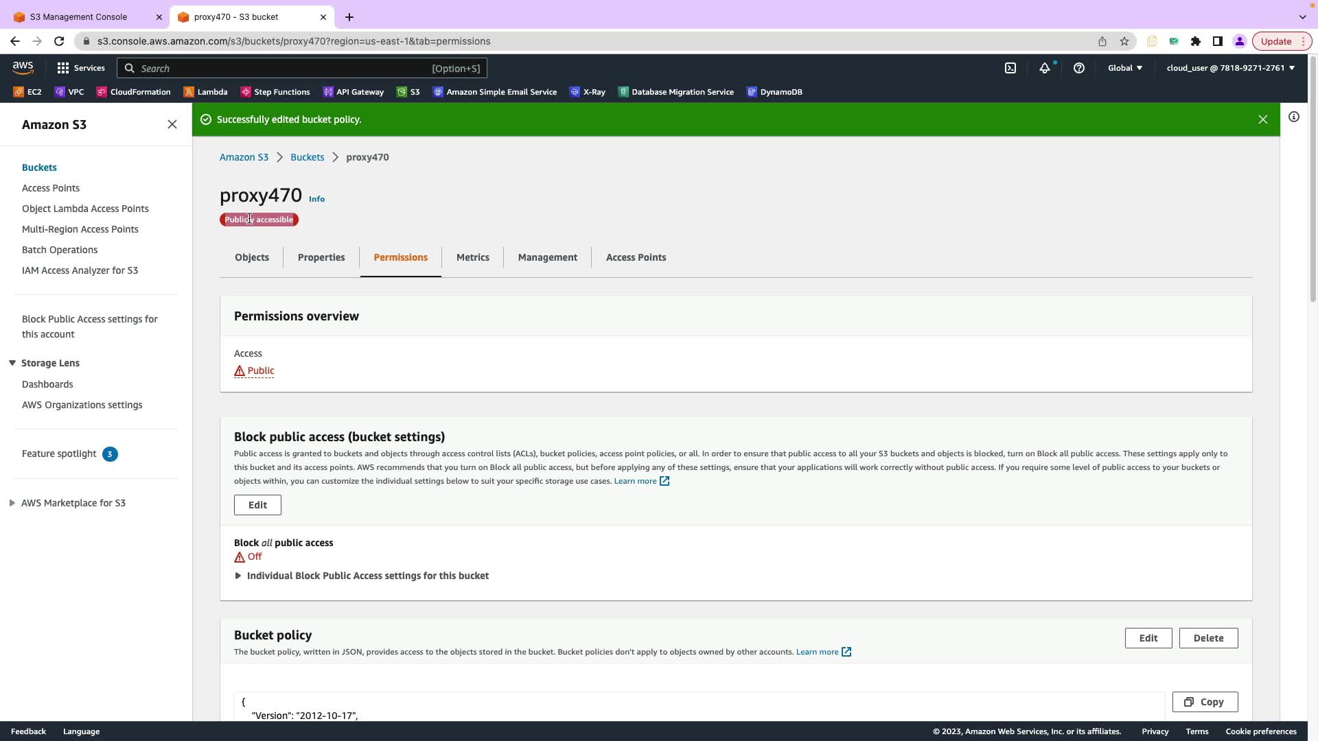Open the cloud_user account dropdown
The height and width of the screenshot is (741, 1318).
point(1230,68)
